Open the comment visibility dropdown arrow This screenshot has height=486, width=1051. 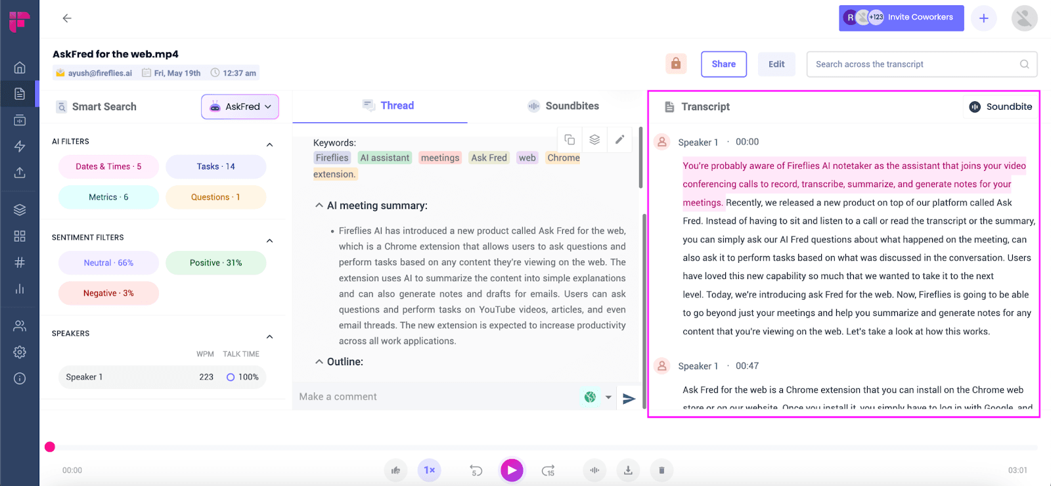coord(608,397)
